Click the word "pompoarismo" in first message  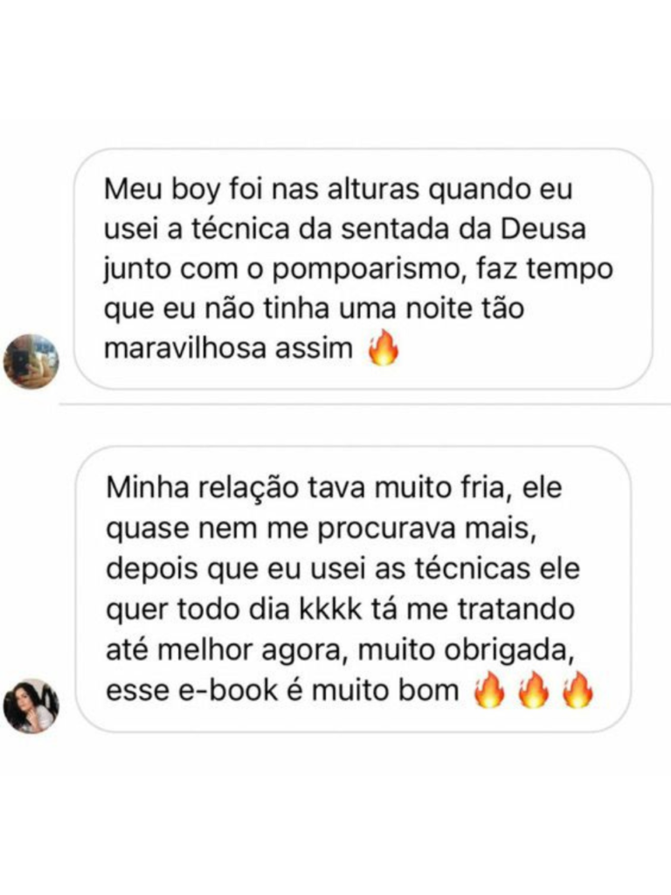pos(366,271)
